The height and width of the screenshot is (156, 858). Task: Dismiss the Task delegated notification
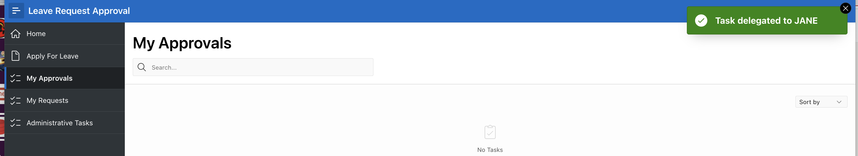pos(845,8)
